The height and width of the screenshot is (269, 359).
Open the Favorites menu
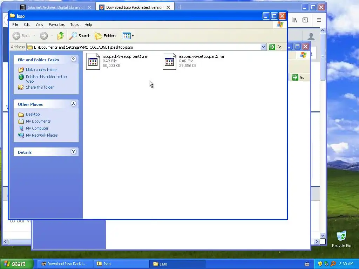(56, 25)
